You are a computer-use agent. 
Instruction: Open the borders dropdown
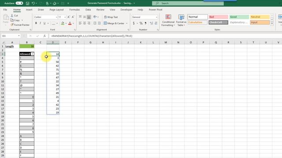pyautogui.click(x=57, y=23)
